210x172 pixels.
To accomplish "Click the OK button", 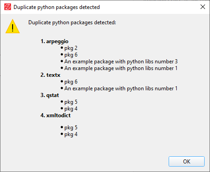I will click(x=187, y=161).
